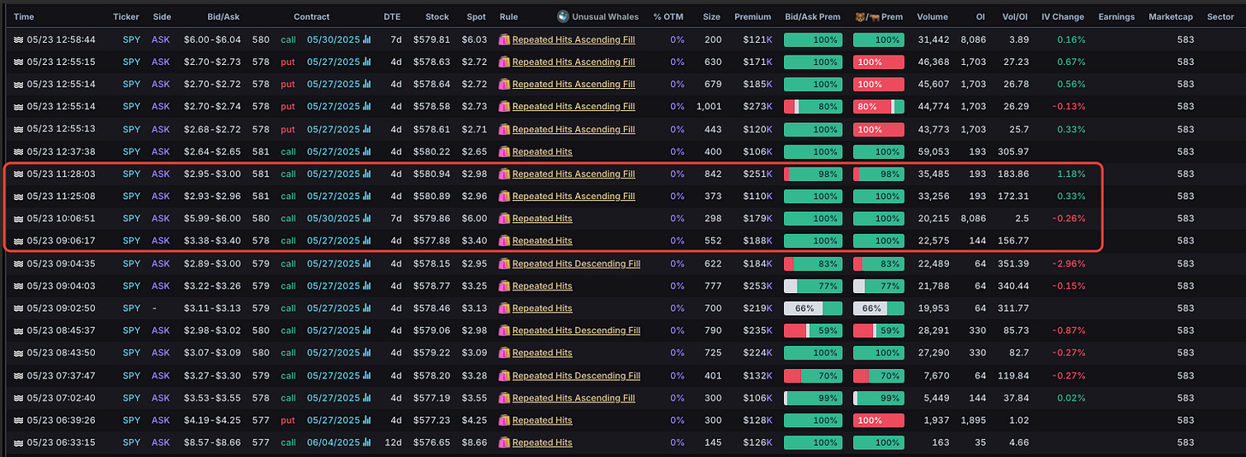Sort by the Time column header
This screenshot has height=457, width=1246.
pos(25,17)
